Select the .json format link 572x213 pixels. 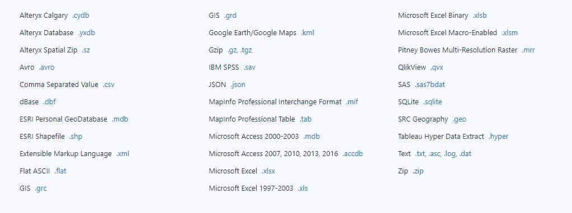(x=238, y=85)
